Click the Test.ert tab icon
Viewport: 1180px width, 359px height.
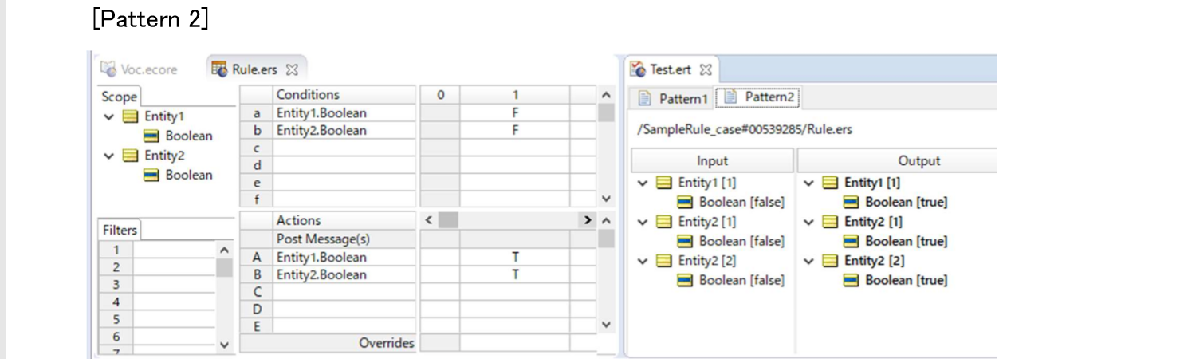click(x=638, y=69)
